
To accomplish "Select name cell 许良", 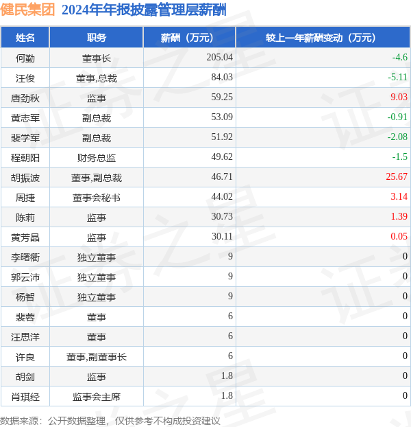I will click(25, 357).
